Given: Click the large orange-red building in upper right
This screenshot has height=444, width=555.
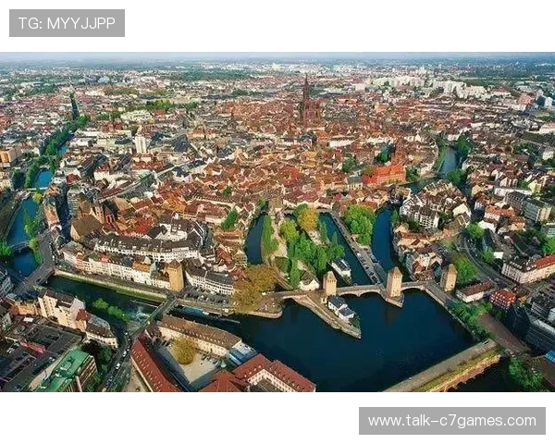Looking at the screenshot, I should pyautogui.click(x=386, y=174).
